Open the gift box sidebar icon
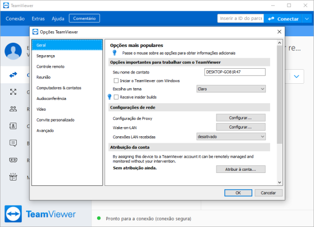The image size is (314, 227). (x=13, y=177)
